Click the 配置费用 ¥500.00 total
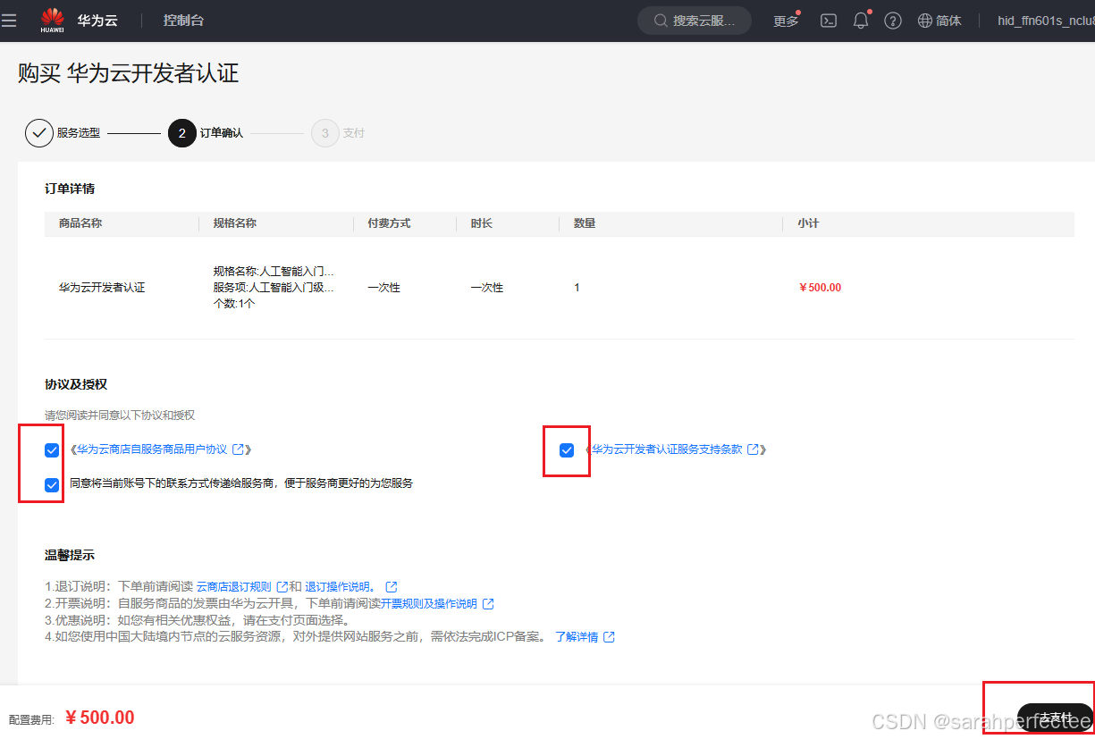1095x739 pixels. [x=100, y=718]
